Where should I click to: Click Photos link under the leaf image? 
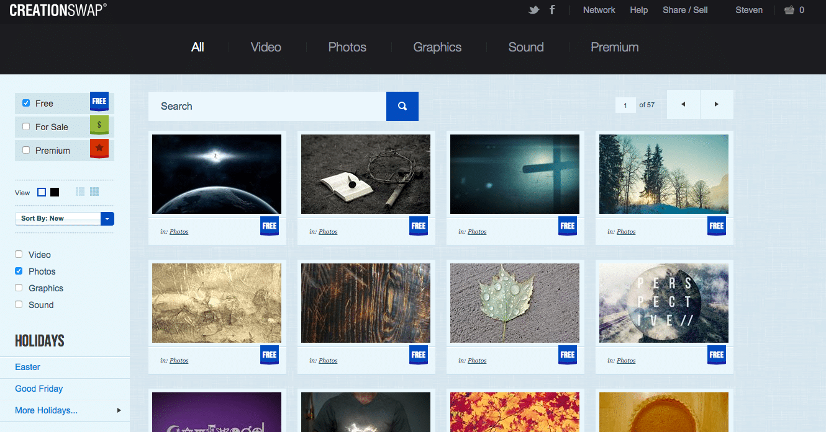coord(477,361)
